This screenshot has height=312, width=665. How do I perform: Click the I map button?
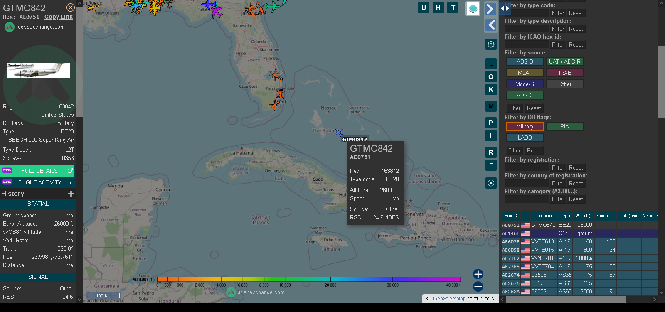tap(491, 135)
